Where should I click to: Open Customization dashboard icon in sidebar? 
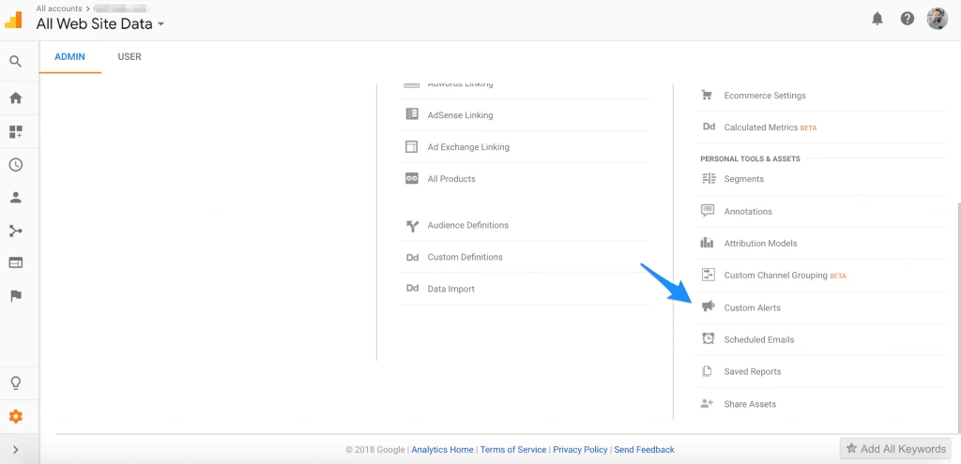15,132
